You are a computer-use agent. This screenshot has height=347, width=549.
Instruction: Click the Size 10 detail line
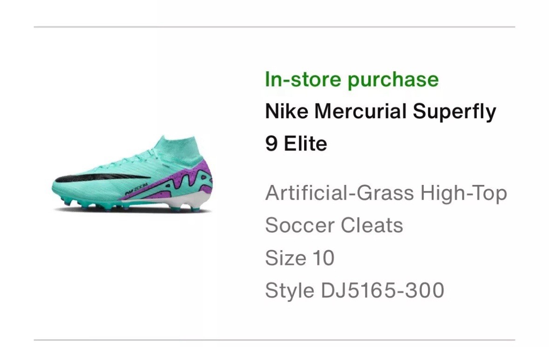(x=300, y=258)
